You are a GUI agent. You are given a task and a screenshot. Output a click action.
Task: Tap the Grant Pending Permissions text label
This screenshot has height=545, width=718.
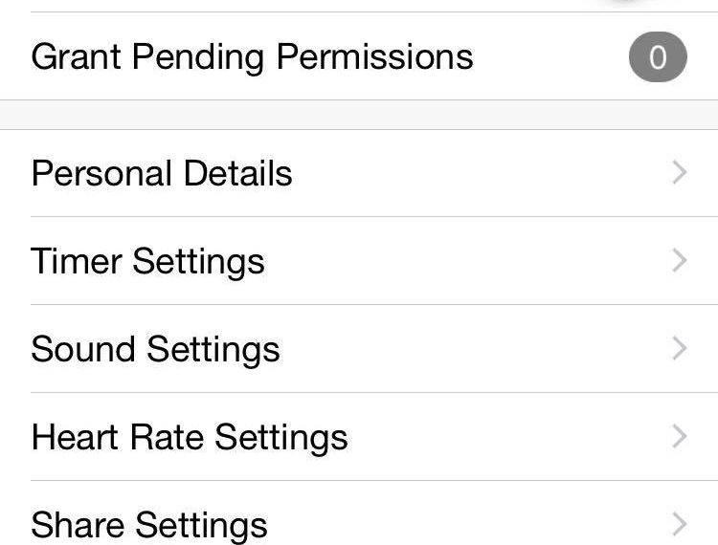coord(252,57)
